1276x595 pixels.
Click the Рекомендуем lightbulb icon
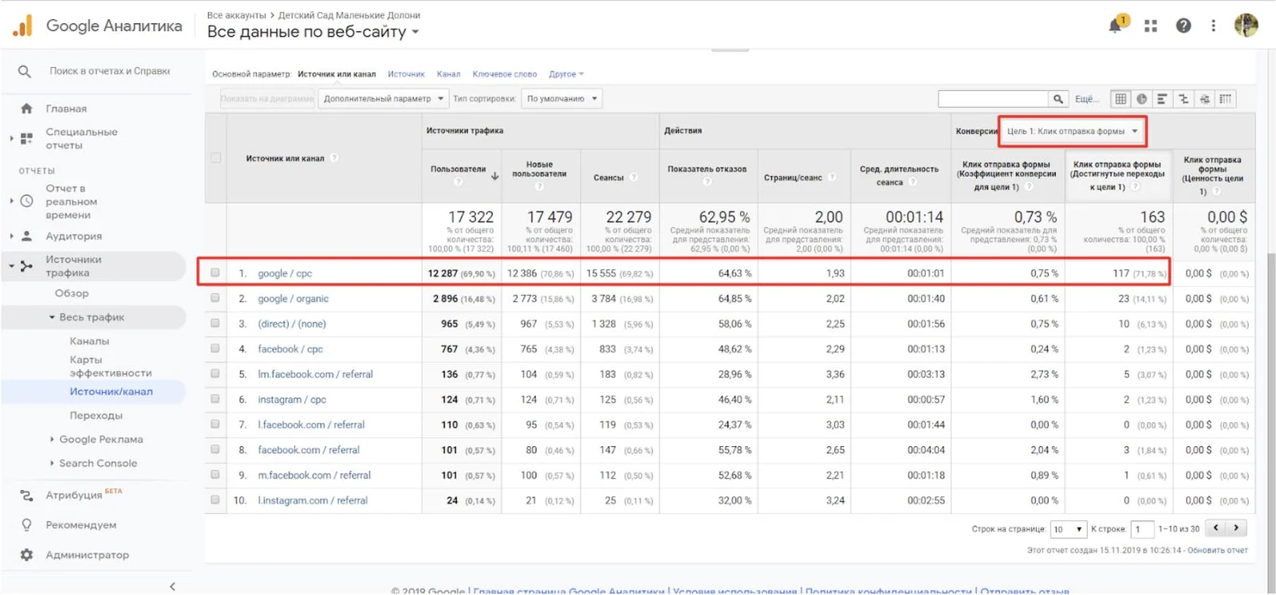click(x=26, y=525)
